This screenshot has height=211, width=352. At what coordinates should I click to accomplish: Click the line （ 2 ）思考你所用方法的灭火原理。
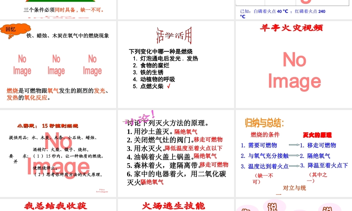point(69,174)
